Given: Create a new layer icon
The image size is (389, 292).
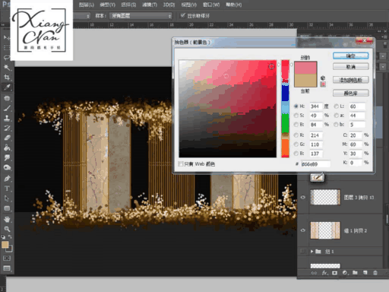Looking at the screenshot, I should click(x=365, y=273).
